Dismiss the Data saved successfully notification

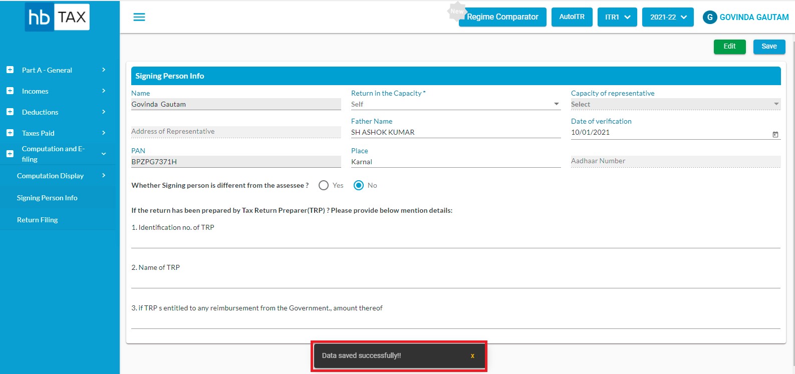pyautogui.click(x=472, y=356)
